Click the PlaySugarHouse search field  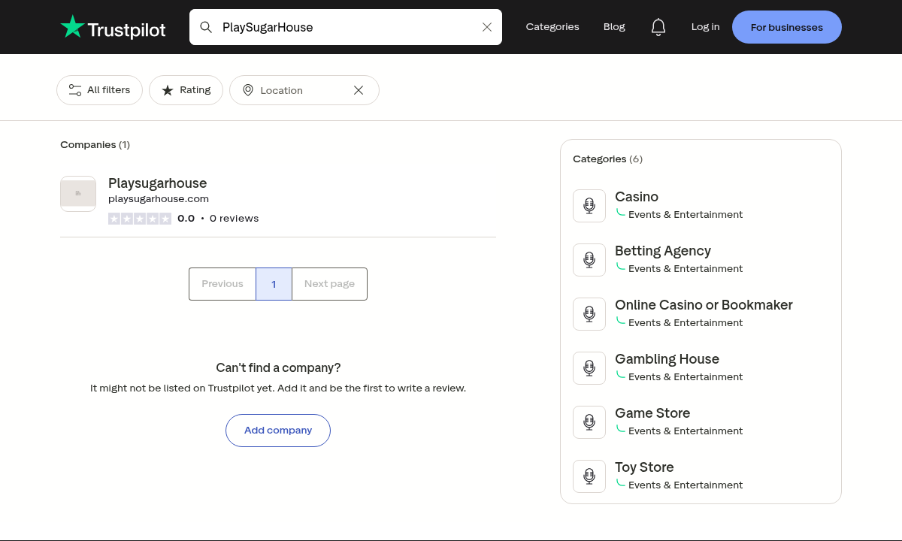(x=346, y=27)
